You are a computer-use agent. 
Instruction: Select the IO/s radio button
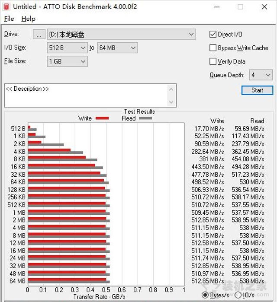tap(238, 295)
